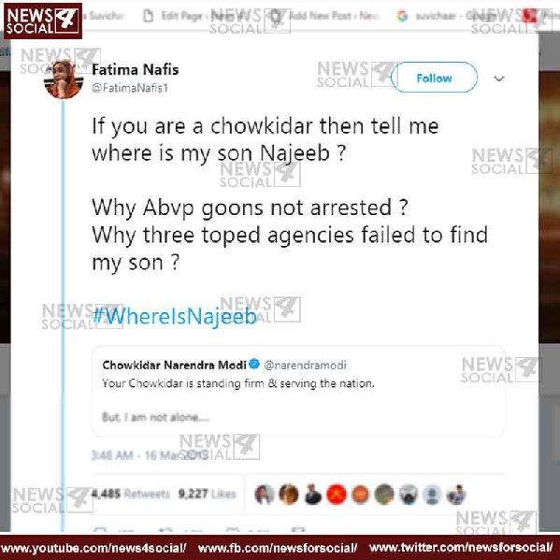
Task: Click the last liker avatar
Action: 456,495
